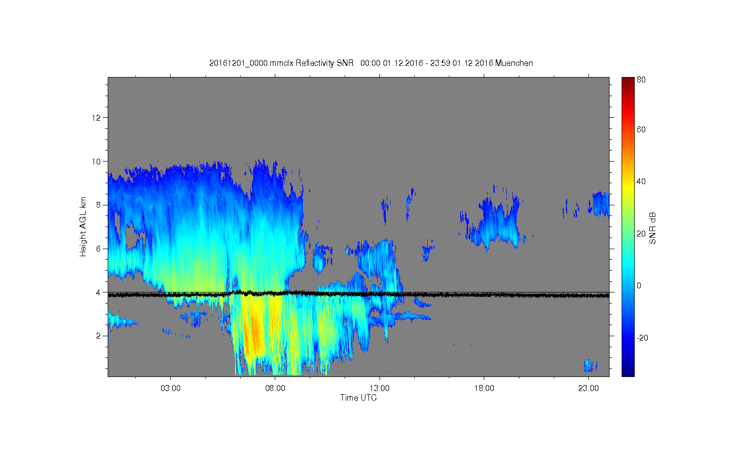
Task: Click the 13:00 time tick label
Action: tap(380, 389)
